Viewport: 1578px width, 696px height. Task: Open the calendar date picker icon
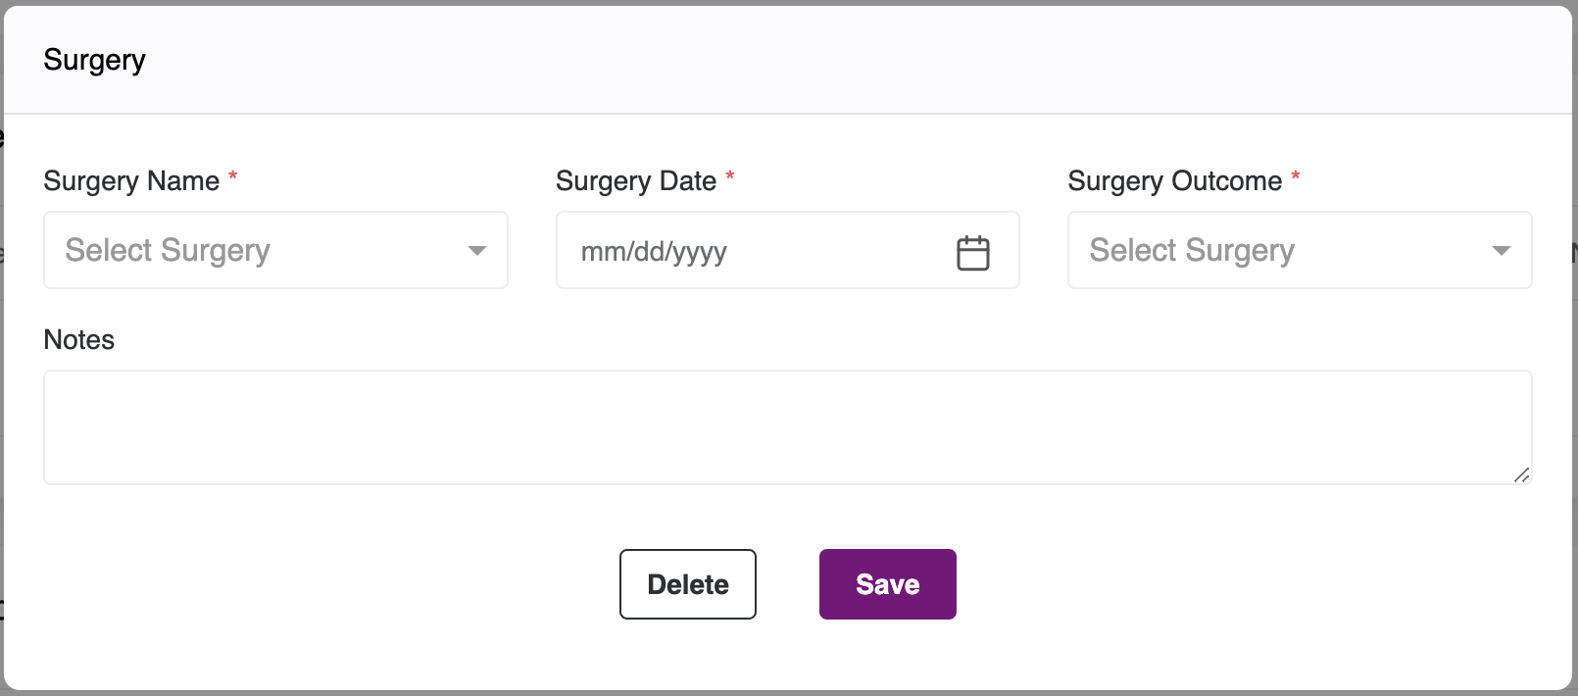click(x=972, y=253)
